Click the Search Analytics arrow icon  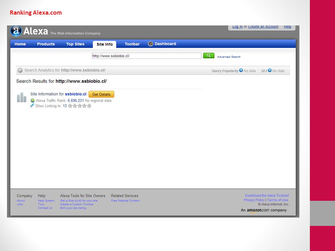click(20, 70)
